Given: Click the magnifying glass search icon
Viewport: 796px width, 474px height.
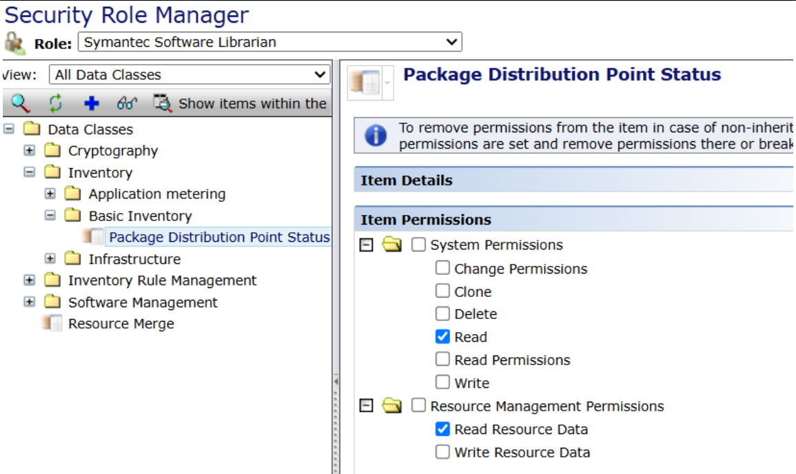Looking at the screenshot, I should (x=21, y=103).
